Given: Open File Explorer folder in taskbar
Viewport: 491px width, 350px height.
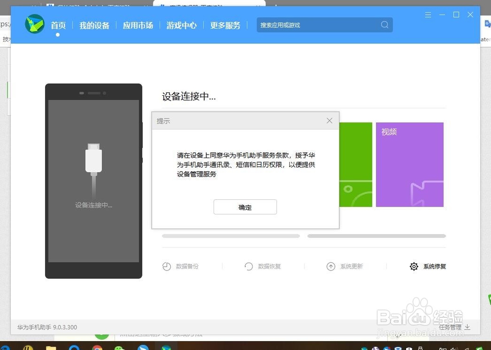Looking at the screenshot, I should tap(51, 348).
